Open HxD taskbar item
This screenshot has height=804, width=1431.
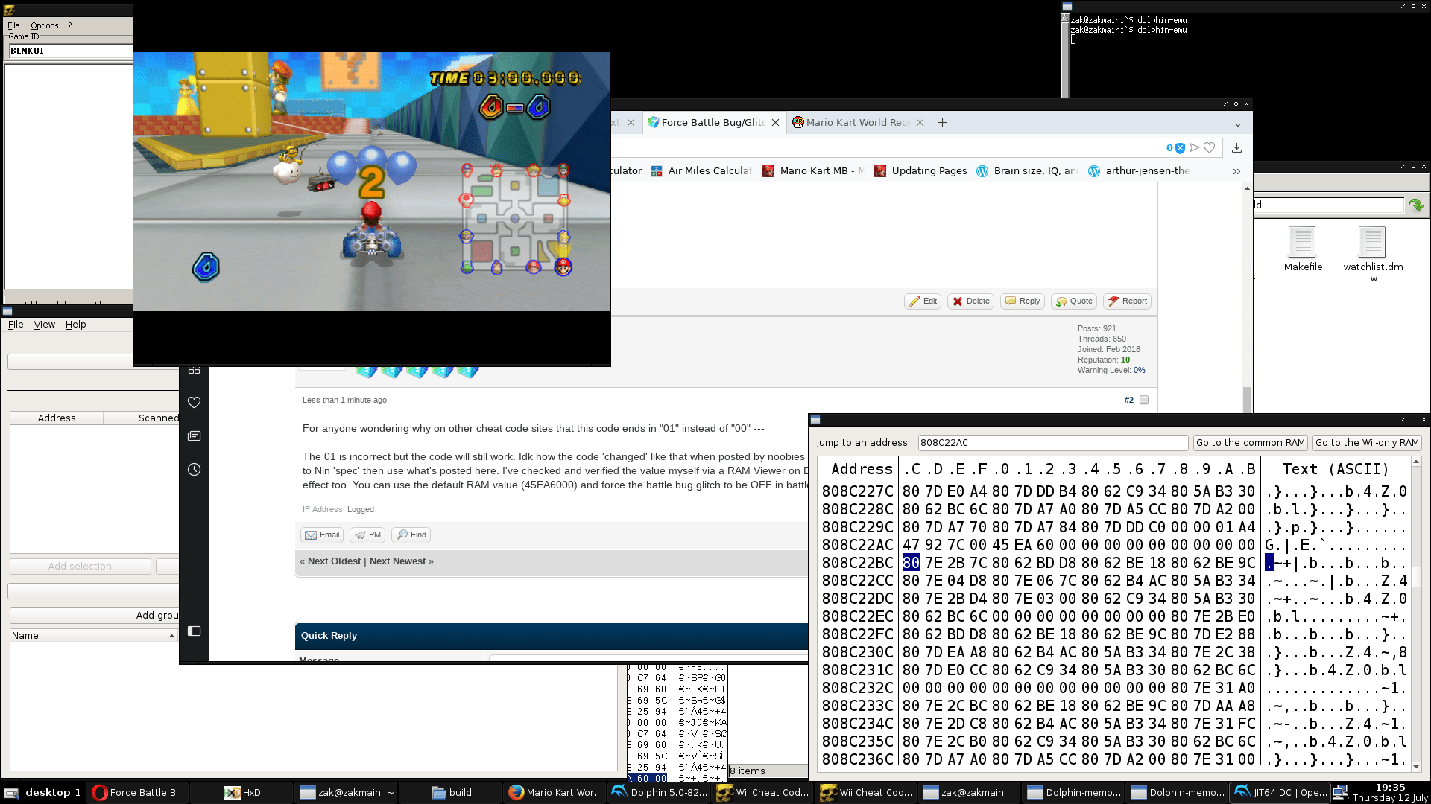point(243,793)
